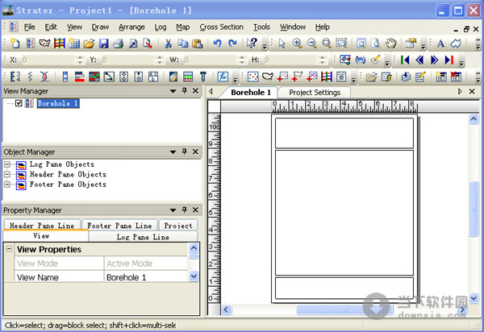Print using the printer icon
484x332 pixels.
click(119, 44)
